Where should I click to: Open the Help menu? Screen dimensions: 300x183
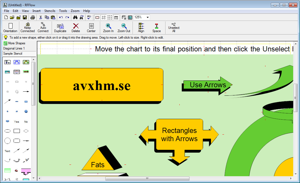pos(87,11)
